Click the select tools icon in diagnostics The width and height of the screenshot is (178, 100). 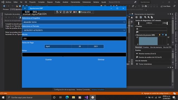pyautogui.click(x=141, y=17)
